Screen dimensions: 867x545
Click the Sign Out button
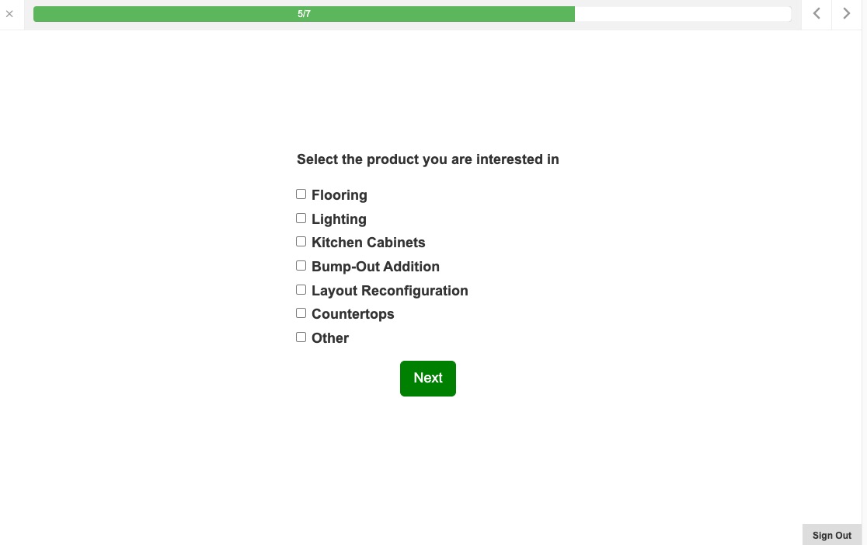click(x=831, y=535)
